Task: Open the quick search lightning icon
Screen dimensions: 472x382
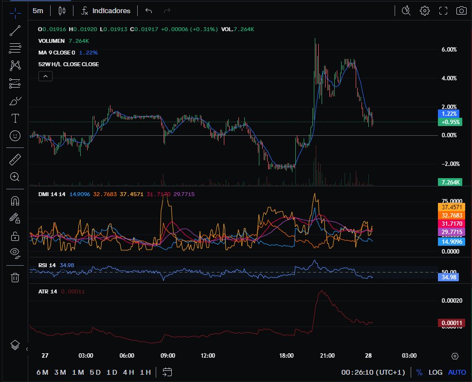Action: click(406, 11)
